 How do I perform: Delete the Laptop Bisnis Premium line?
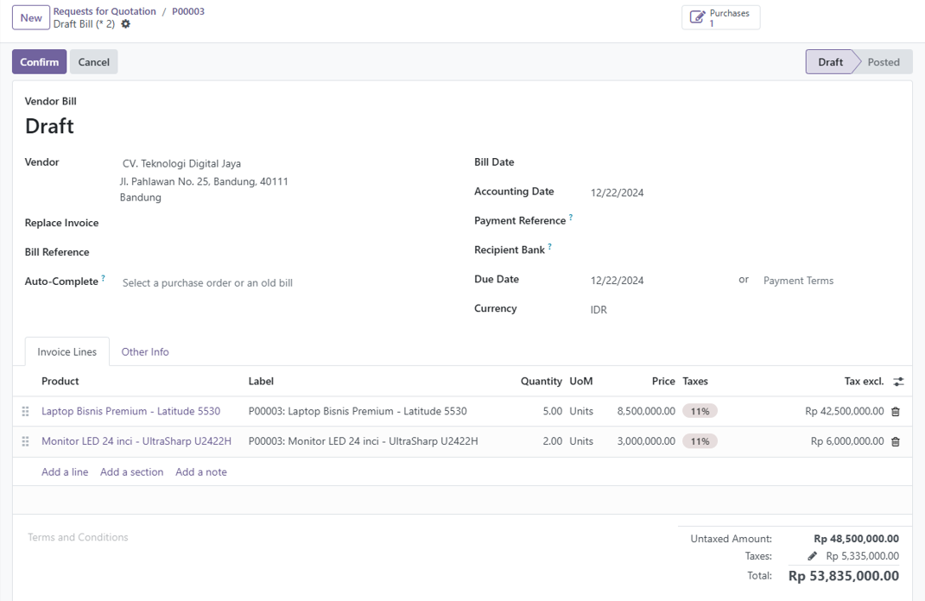[x=896, y=412]
